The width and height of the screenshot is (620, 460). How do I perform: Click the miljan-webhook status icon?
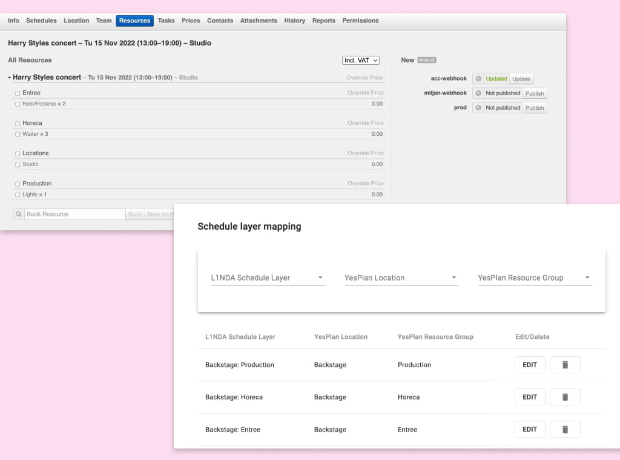pyautogui.click(x=478, y=93)
